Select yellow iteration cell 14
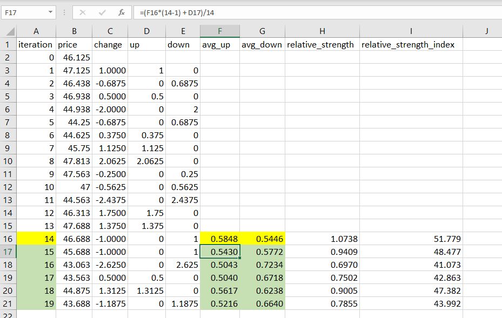Screen dimensions: 502x318 coord(36,239)
